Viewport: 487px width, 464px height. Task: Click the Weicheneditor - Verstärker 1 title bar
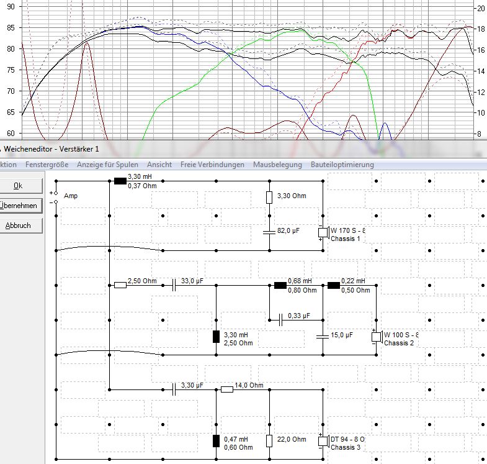tap(243, 149)
